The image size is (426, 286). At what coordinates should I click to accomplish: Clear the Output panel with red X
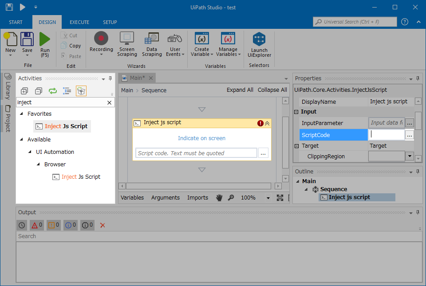pyautogui.click(x=103, y=225)
